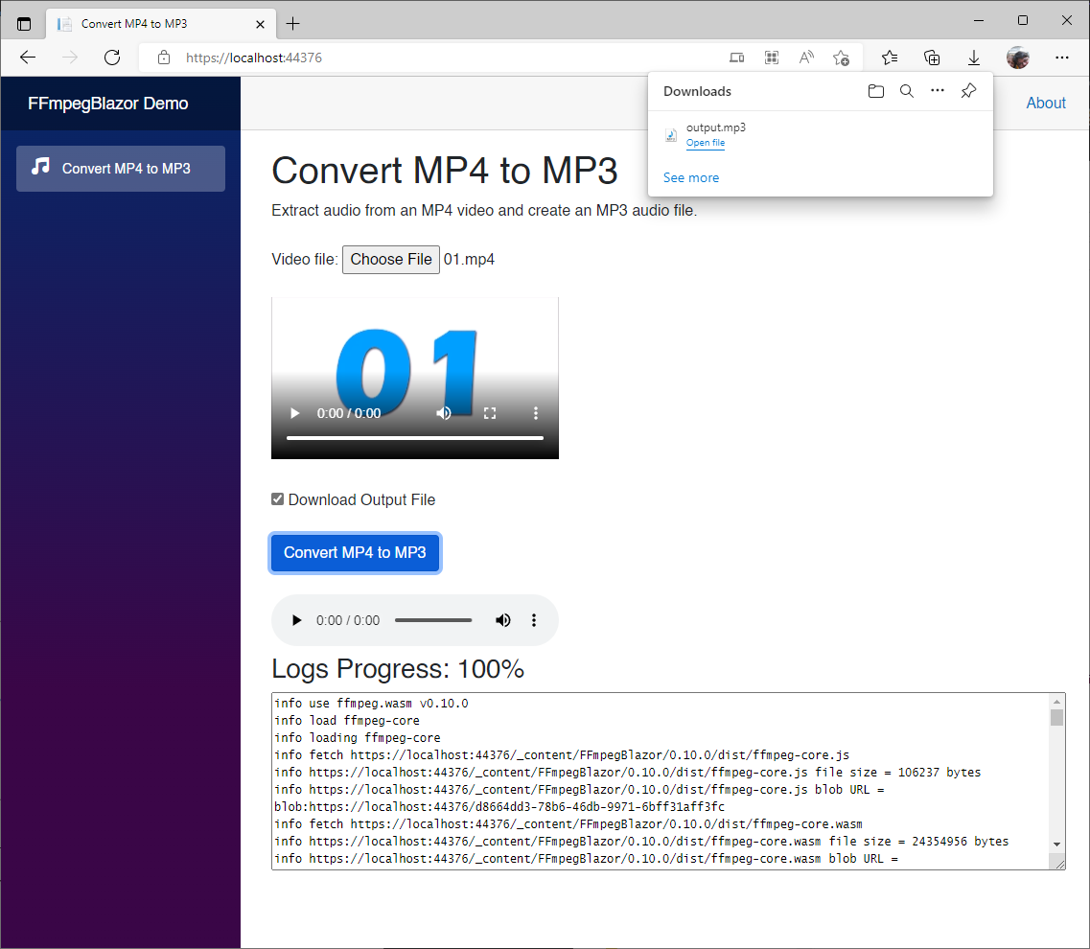Click See more in Downloads panel
Screen dimensions: 1090x949
tap(691, 177)
